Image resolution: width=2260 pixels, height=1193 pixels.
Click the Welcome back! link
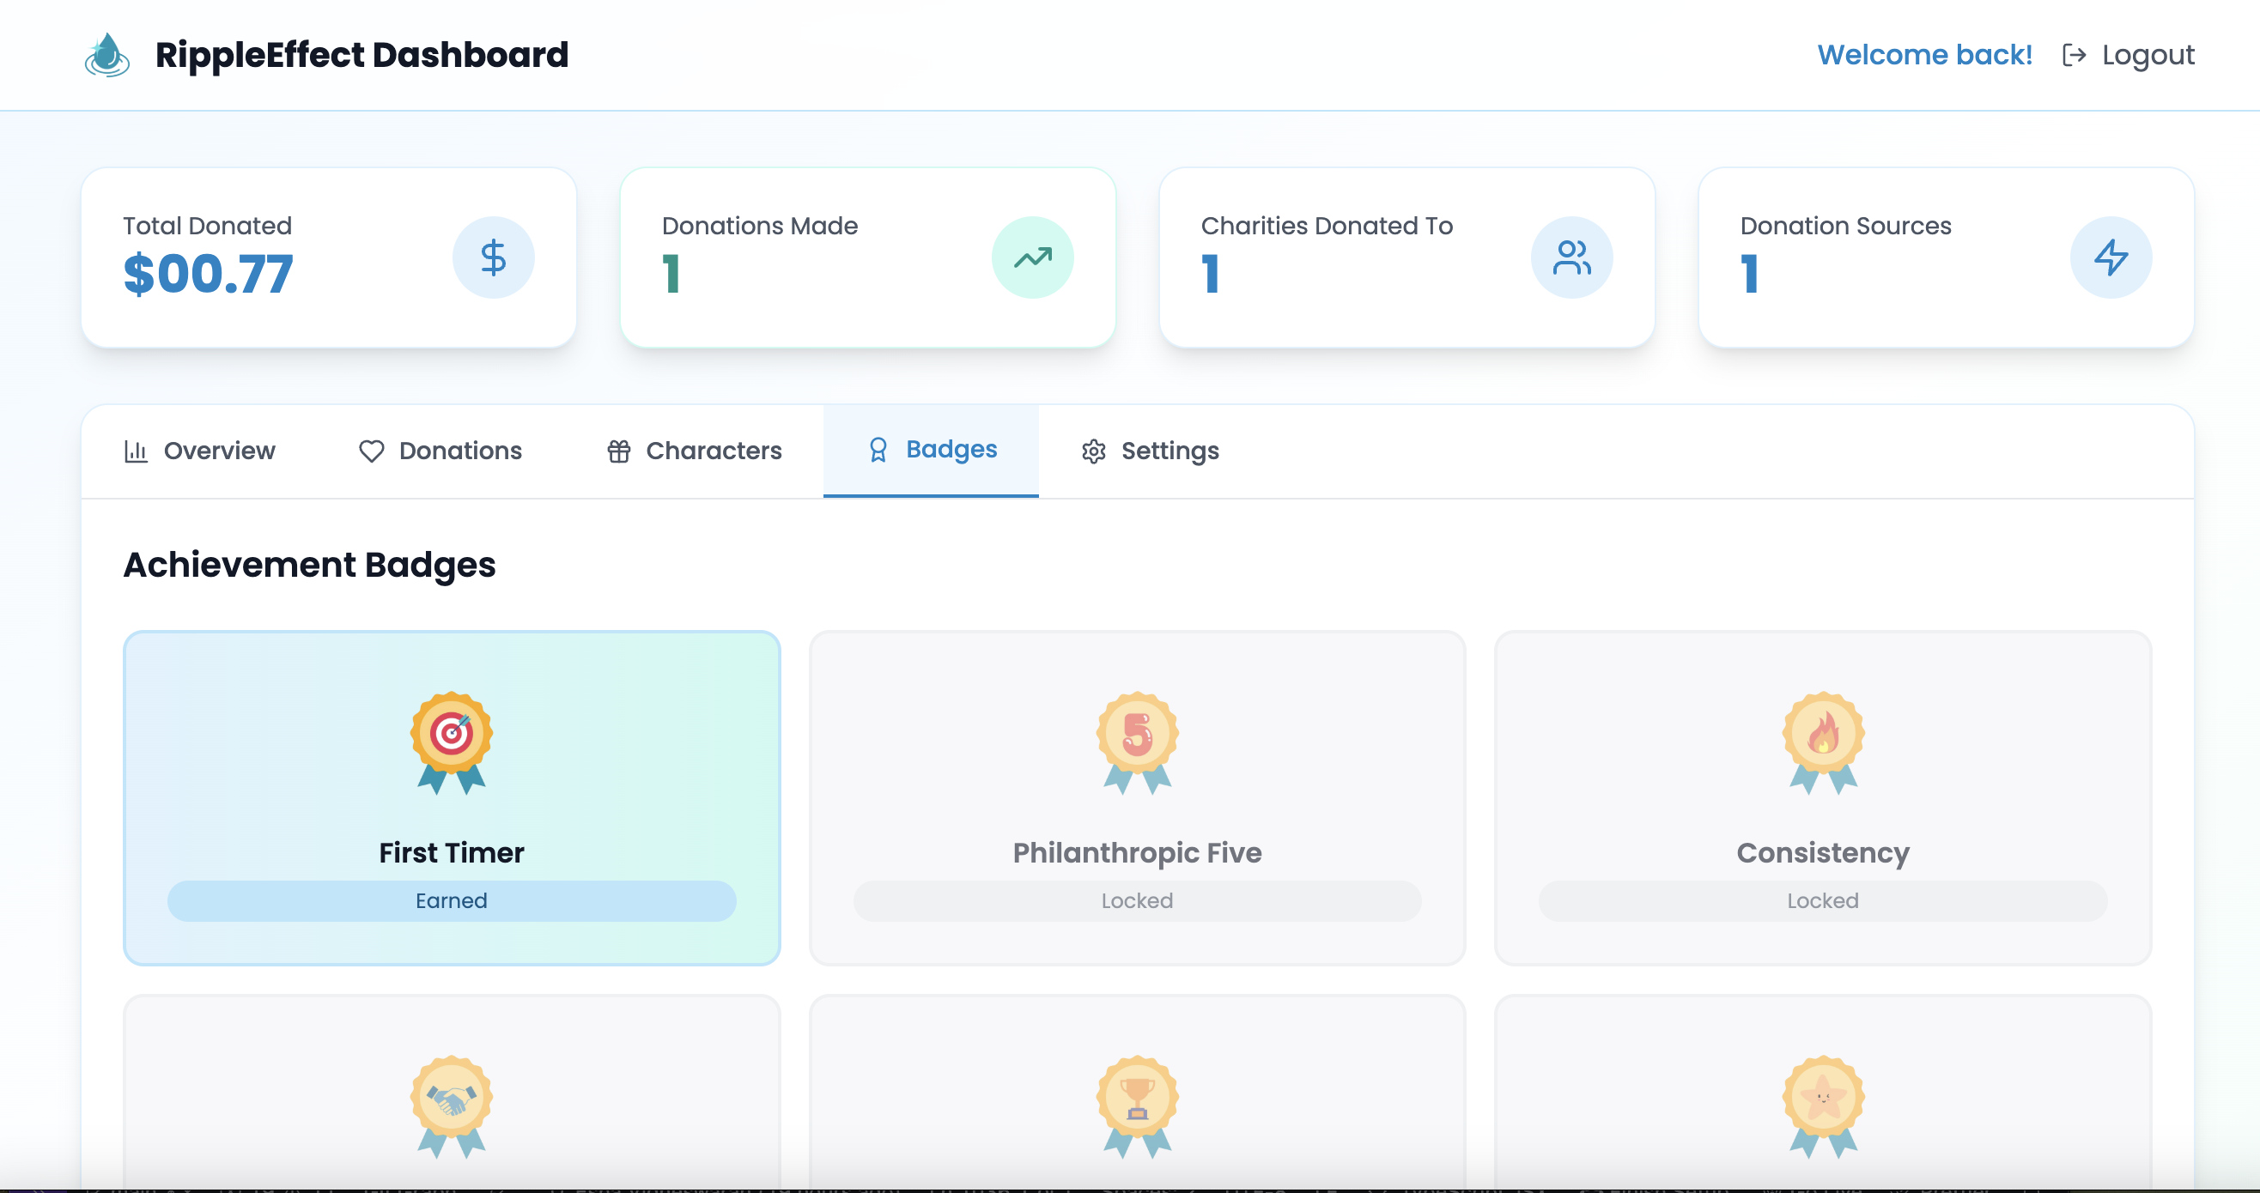[x=1924, y=55]
